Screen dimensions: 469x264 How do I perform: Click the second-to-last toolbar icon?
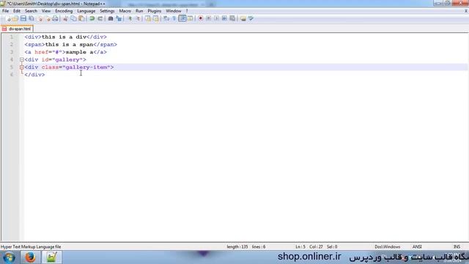(243, 18)
